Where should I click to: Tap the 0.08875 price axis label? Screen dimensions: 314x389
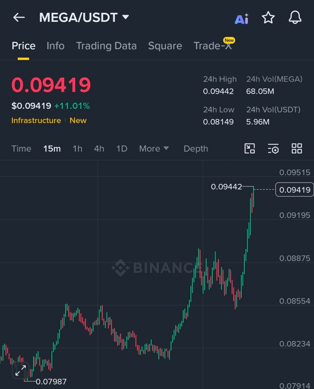(295, 258)
